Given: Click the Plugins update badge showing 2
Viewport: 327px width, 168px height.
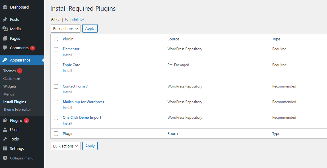Looking at the screenshot, I should point(26,121).
